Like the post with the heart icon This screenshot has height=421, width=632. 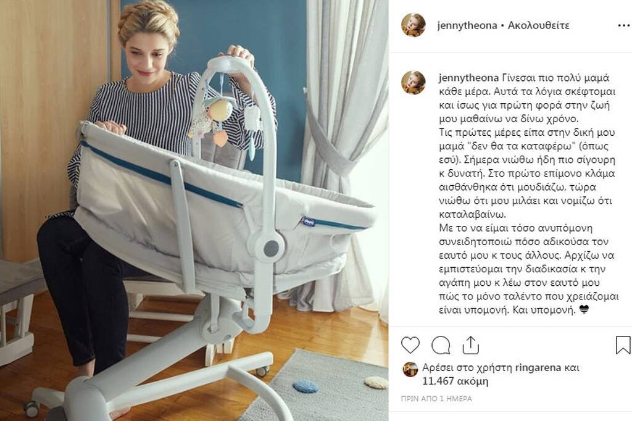click(x=410, y=346)
